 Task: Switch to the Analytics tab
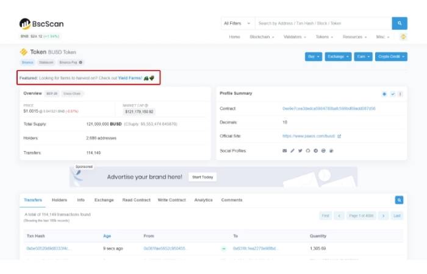203,200
